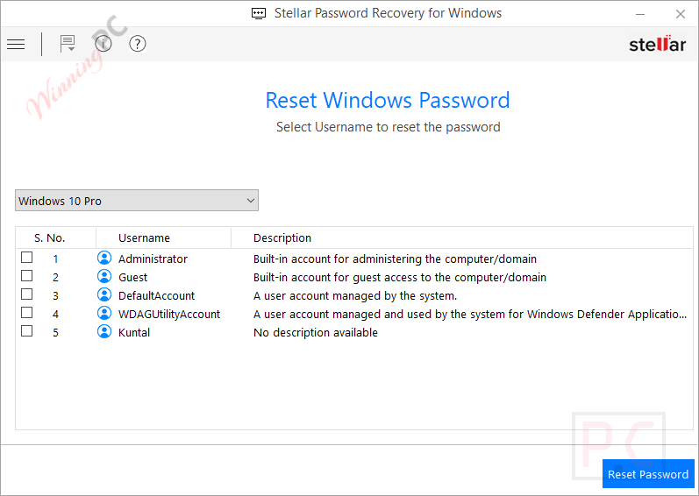Check the Administrator account checkbox
Image resolution: width=699 pixels, height=496 pixels.
pos(26,258)
